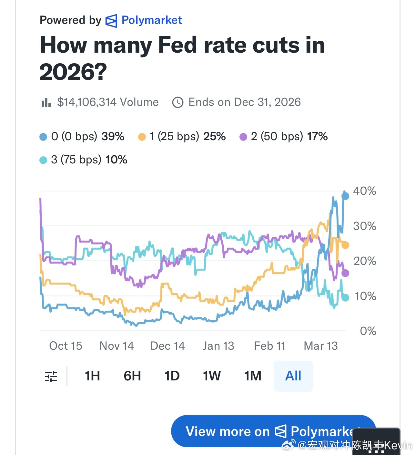416x455 pixels.
Task: Click the Polymarket logo icon in the header
Action: (111, 21)
